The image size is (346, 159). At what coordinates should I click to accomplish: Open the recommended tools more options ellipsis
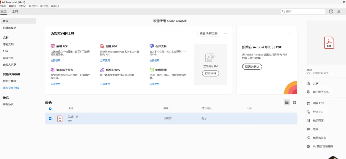click(x=225, y=34)
